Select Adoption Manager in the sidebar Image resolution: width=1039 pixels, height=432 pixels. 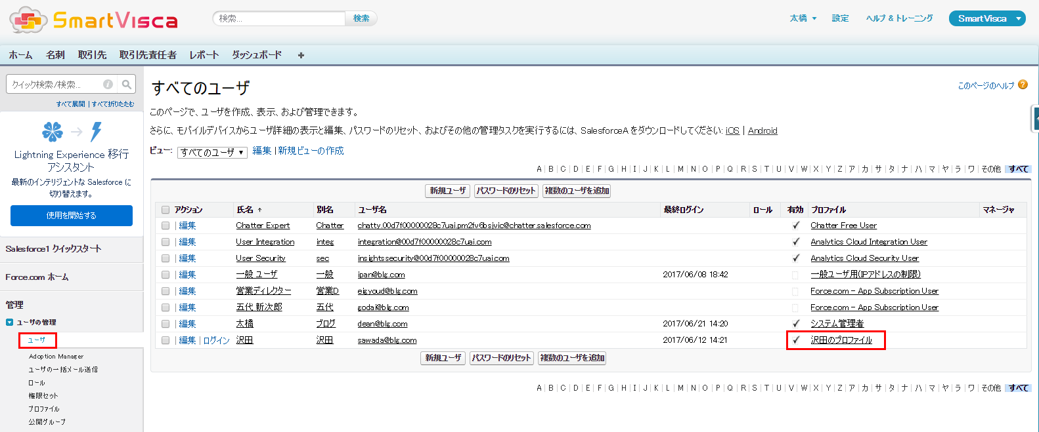(x=56, y=357)
